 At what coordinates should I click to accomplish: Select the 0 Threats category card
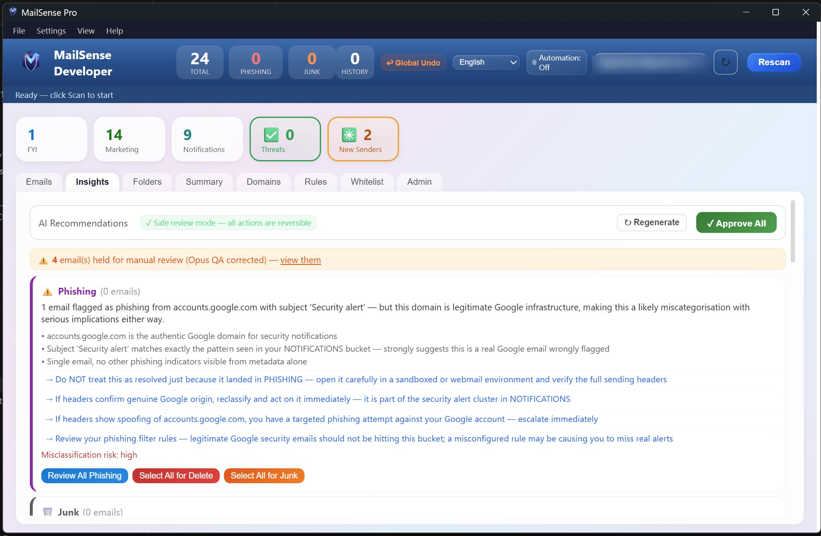[x=285, y=139]
